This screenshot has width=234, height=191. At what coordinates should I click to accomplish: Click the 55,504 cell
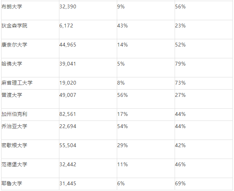[x=68, y=145]
